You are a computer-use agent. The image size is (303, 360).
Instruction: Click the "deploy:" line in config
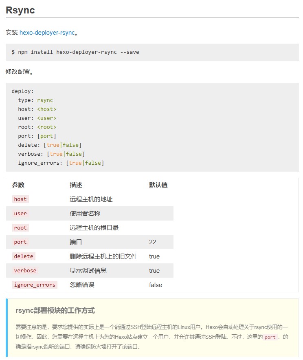click(22, 91)
